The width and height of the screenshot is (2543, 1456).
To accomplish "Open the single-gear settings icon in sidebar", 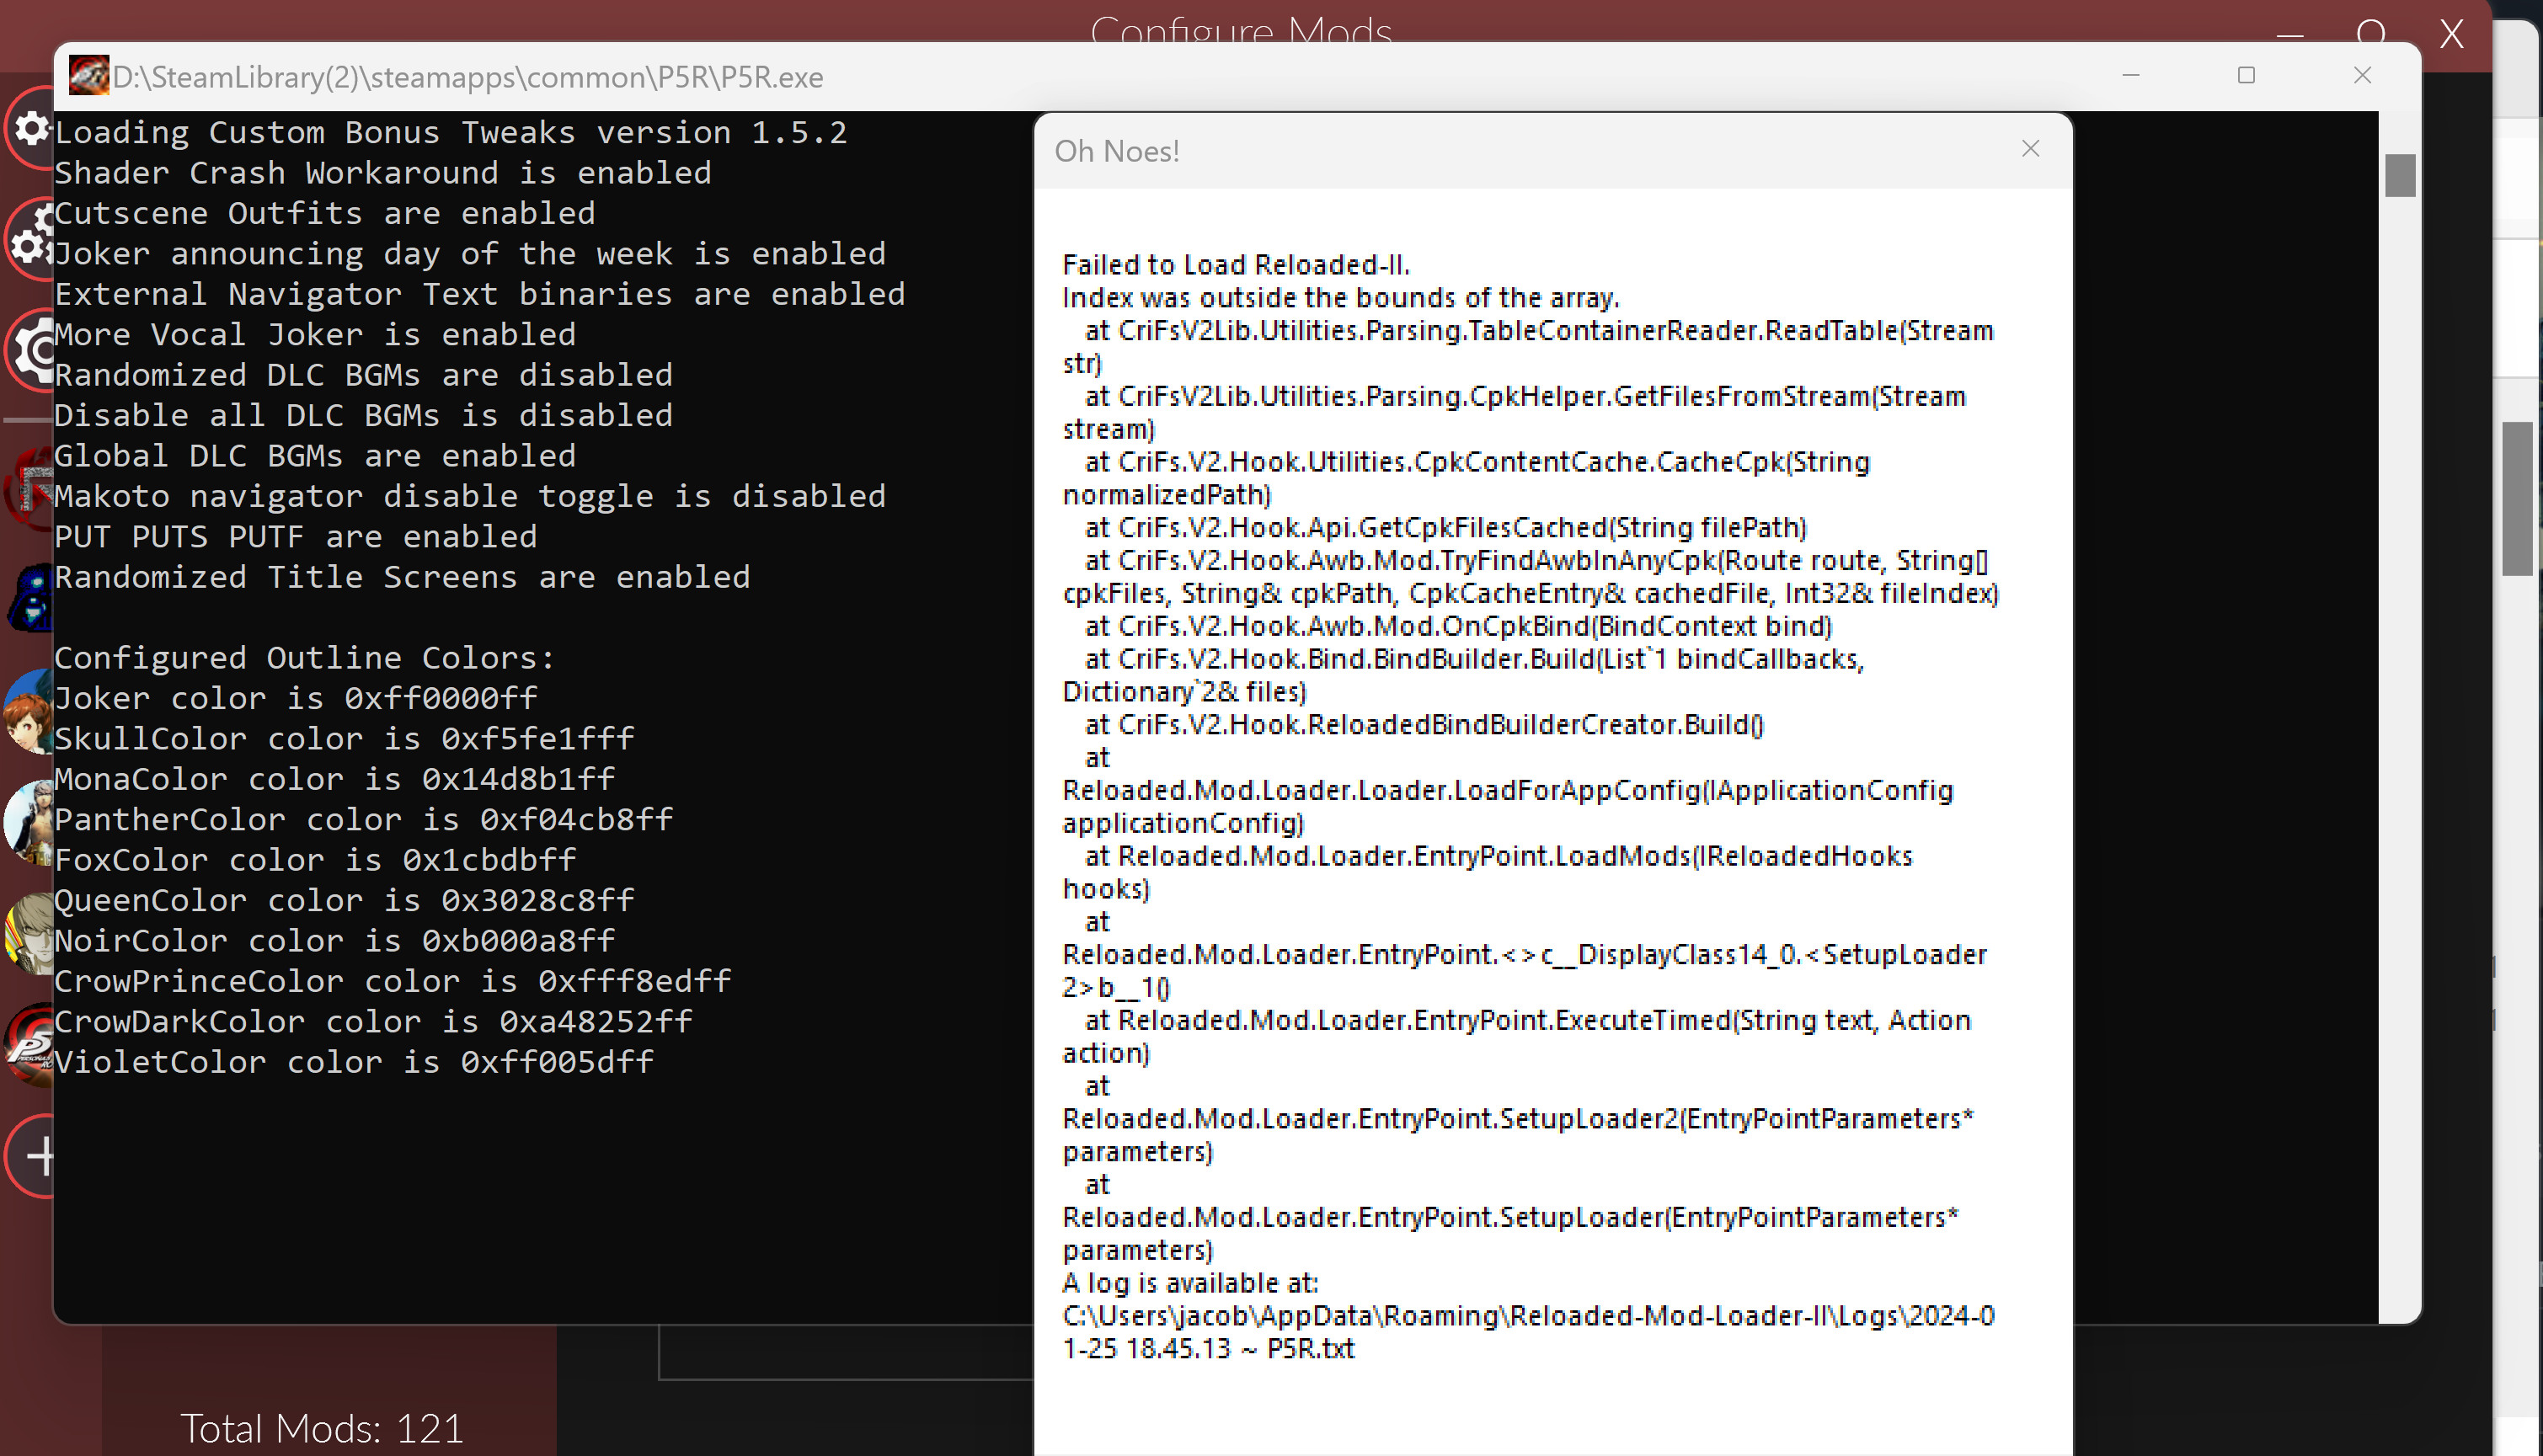I will pyautogui.click(x=30, y=128).
